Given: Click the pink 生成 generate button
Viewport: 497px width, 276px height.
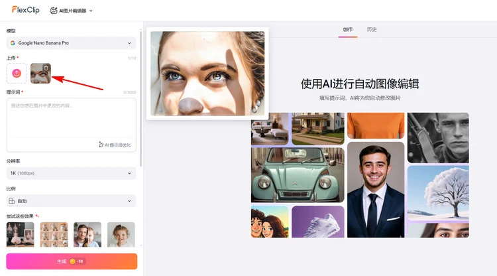Looking at the screenshot, I should pyautogui.click(x=72, y=261).
